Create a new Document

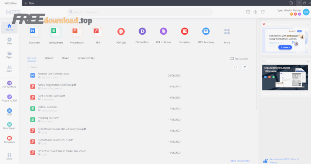35,35
